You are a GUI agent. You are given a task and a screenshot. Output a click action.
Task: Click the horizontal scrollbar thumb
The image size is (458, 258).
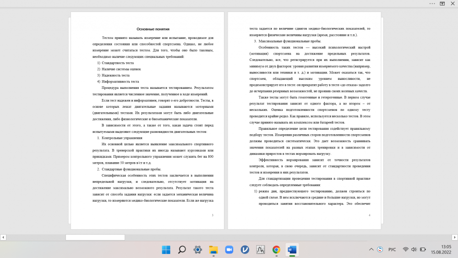point(95,237)
